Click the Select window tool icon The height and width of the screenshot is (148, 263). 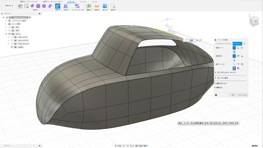(x=113, y=6)
